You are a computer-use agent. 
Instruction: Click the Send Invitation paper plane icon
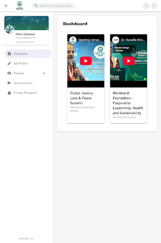(x=9, y=83)
